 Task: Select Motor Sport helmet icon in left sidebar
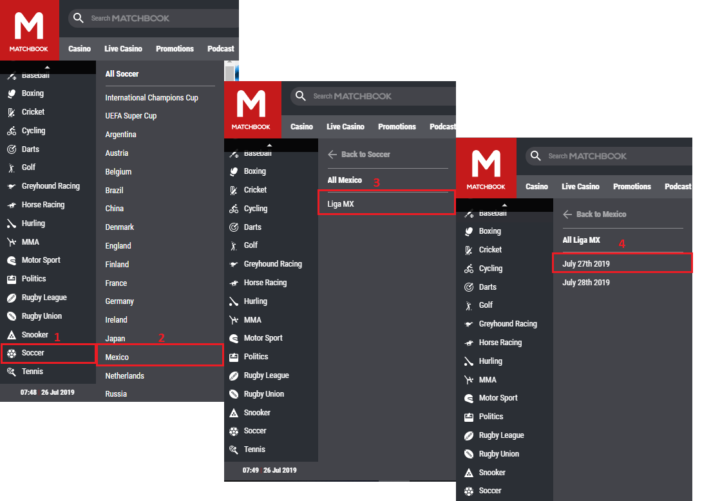(12, 261)
